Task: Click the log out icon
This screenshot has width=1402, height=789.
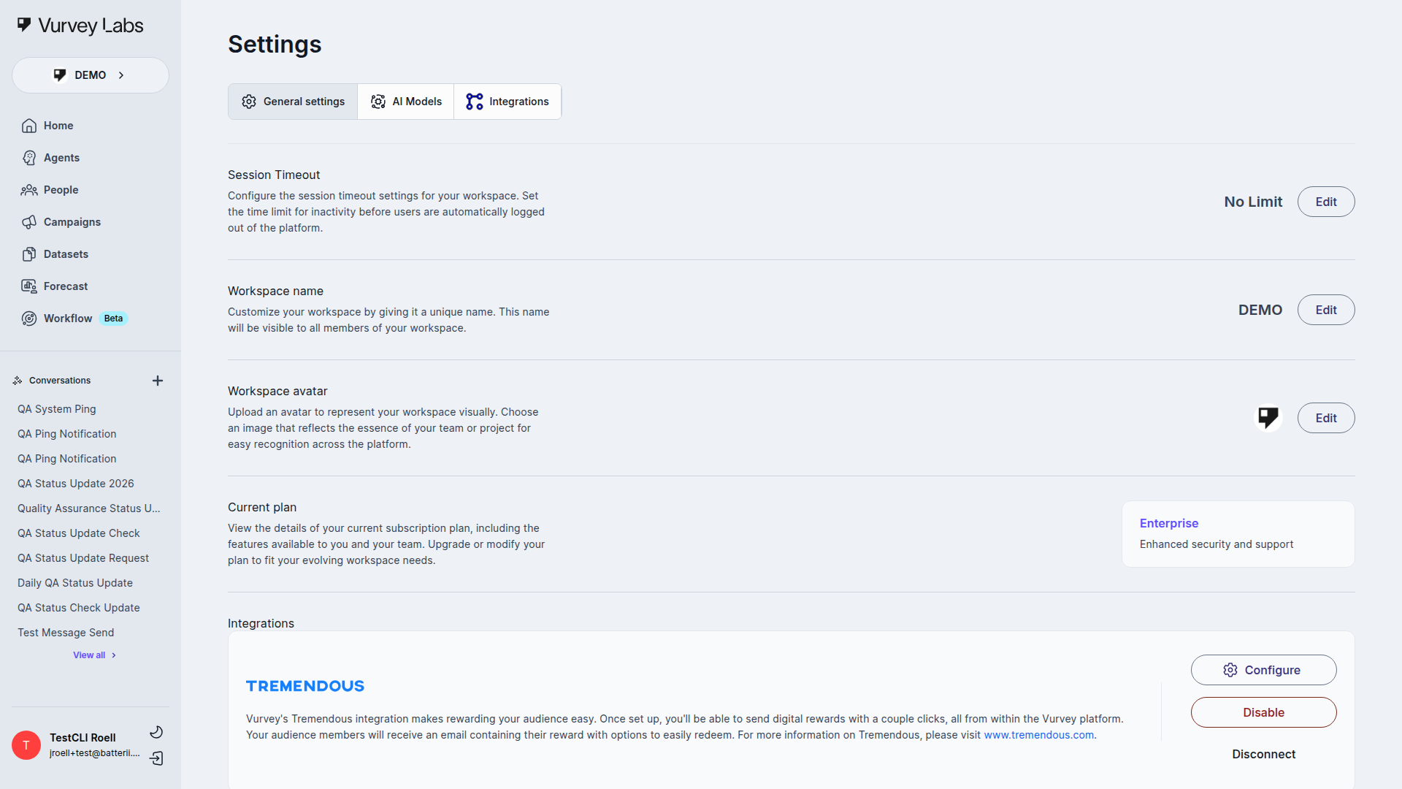Action: (156, 758)
